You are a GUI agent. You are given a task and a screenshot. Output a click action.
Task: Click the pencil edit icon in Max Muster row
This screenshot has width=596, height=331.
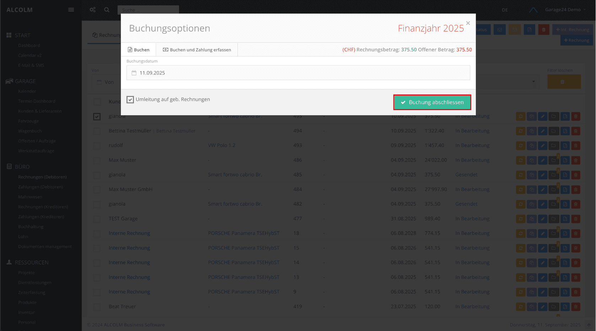click(543, 160)
